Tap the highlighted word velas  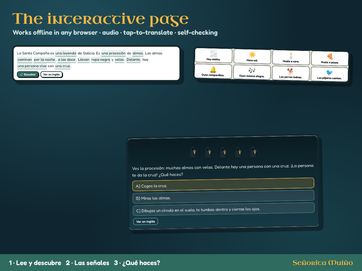pos(119,60)
